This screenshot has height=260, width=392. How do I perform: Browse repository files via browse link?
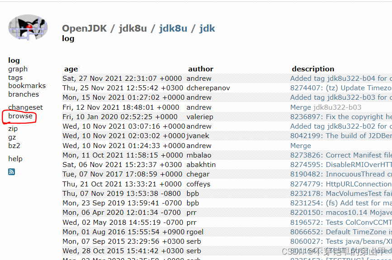tap(20, 116)
